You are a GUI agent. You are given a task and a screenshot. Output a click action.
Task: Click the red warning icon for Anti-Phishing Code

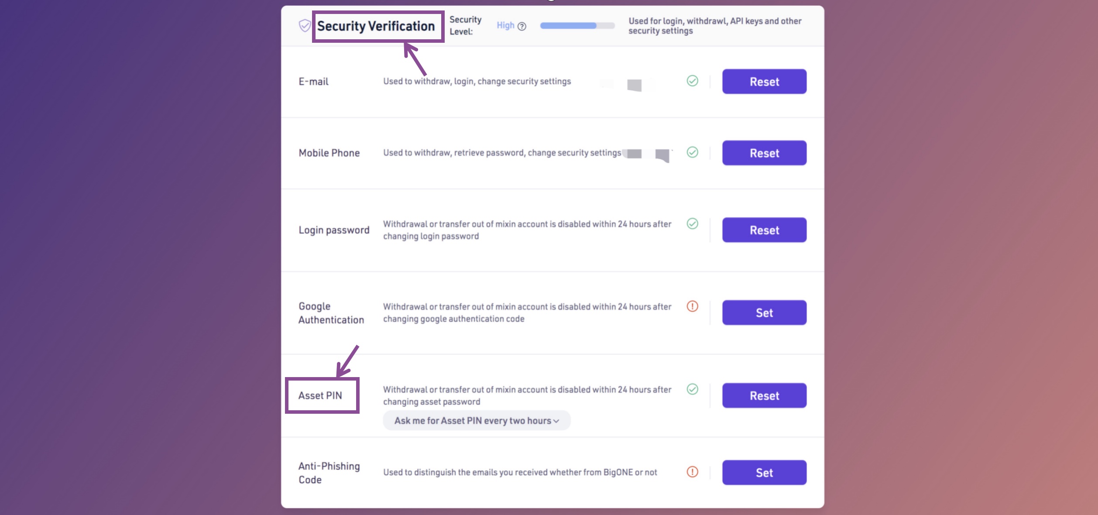click(x=692, y=472)
